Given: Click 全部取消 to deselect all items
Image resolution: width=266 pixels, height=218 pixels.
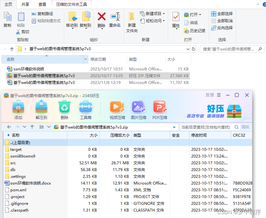Looking at the screenshot, I should pyautogui.click(x=223, y=21).
